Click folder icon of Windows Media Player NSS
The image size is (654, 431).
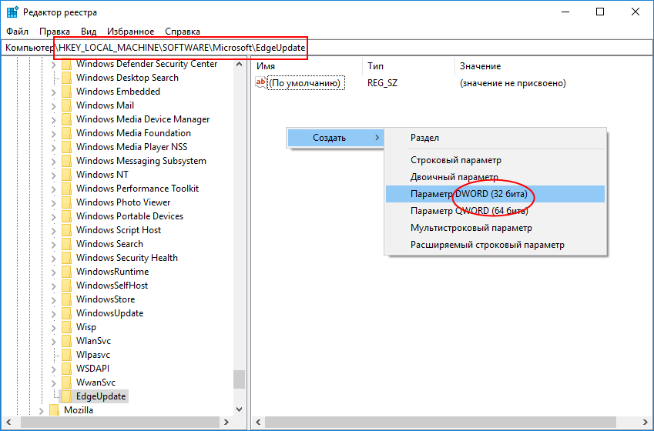point(66,147)
